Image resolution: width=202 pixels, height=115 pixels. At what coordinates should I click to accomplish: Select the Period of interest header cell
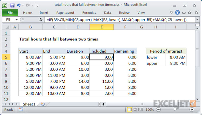166,51
